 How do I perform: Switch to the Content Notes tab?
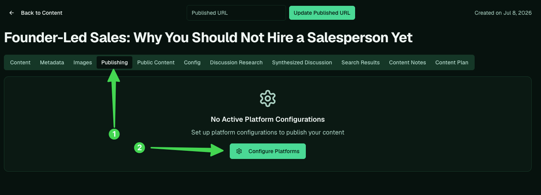(x=407, y=62)
